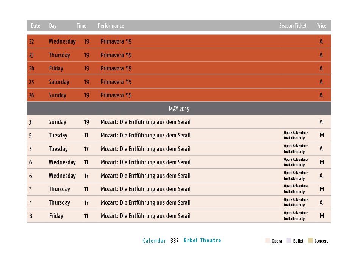Click price A in the Sunday 3 row
This screenshot has height=257, width=358.
pos(321,122)
